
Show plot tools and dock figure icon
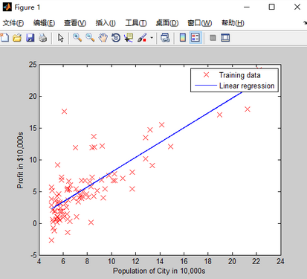click(x=225, y=38)
